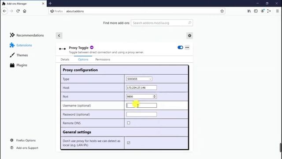
Task: Click the Remote DNS label
Action: pos(71,123)
